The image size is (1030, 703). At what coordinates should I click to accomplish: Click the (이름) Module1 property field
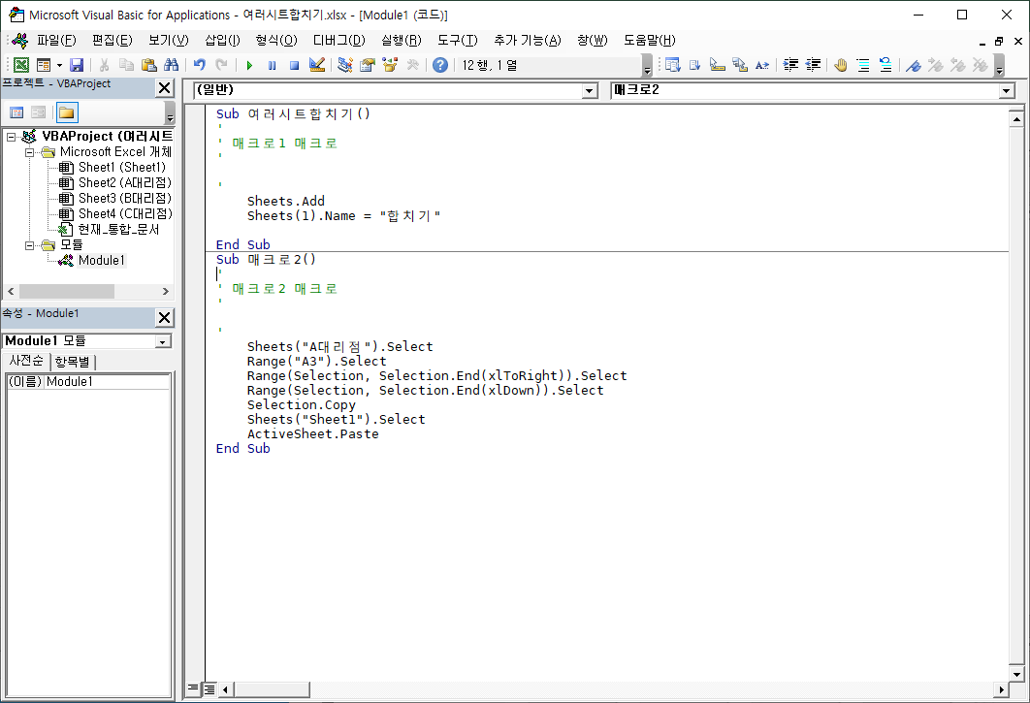[88, 382]
